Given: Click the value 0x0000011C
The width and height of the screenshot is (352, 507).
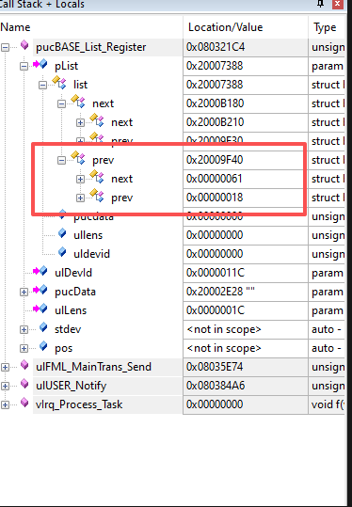Looking at the screenshot, I should [216, 273].
